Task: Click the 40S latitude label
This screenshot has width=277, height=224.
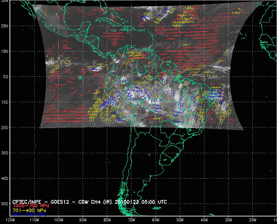Action: point(4,178)
